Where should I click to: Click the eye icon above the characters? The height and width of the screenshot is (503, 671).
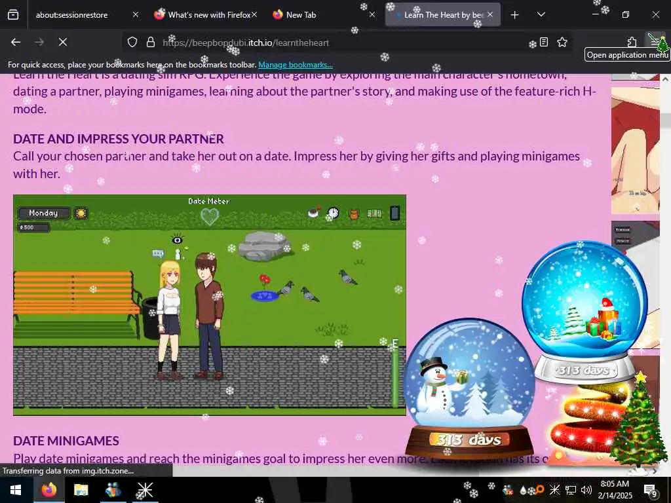click(177, 240)
